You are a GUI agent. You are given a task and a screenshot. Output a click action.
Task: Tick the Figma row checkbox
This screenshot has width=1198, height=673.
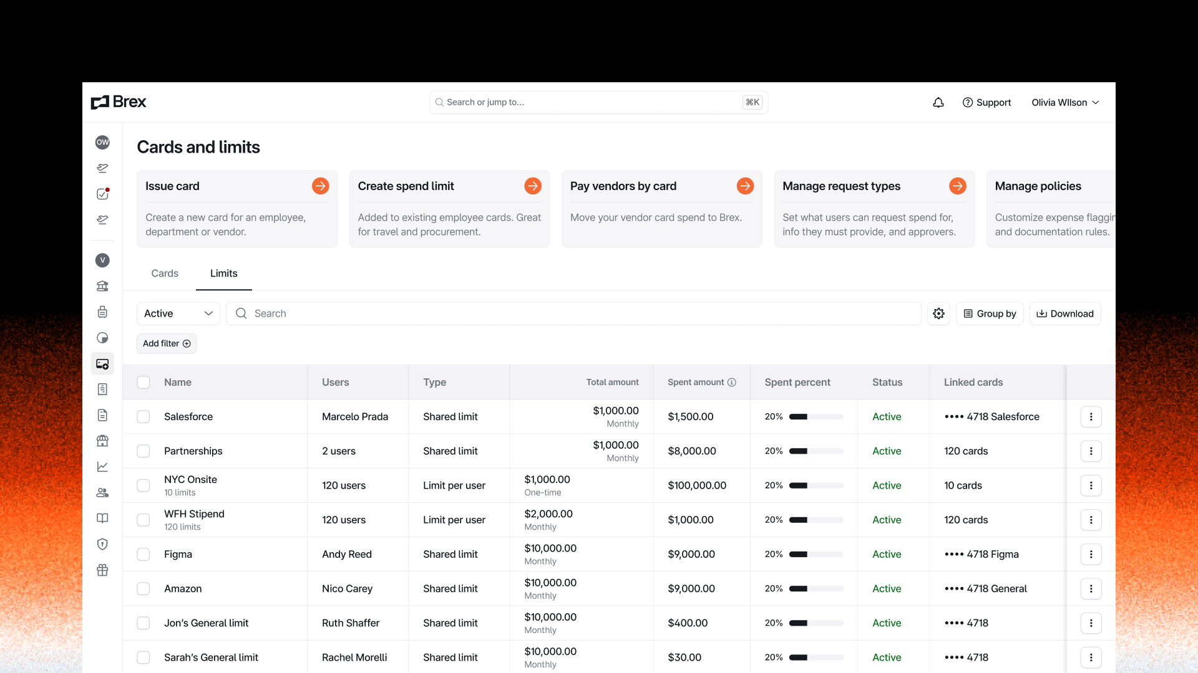point(144,555)
